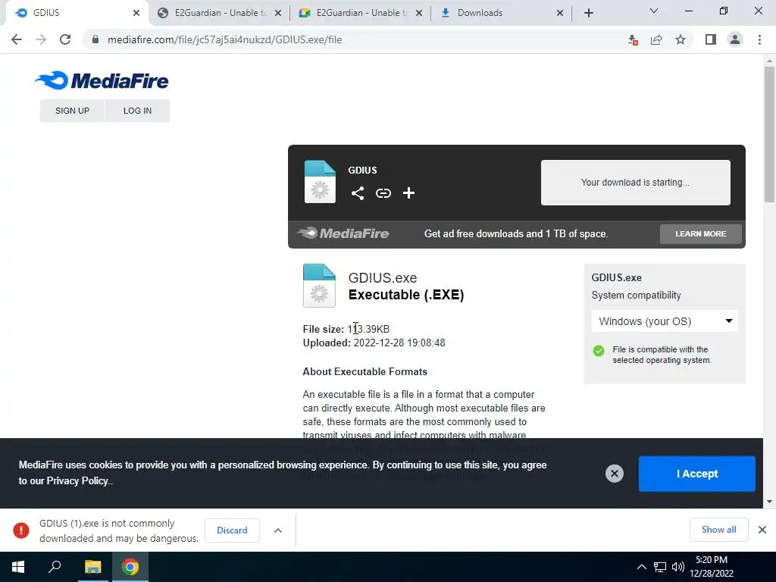
Task: Add GDIUS to your account with the plus icon
Action: (408, 193)
